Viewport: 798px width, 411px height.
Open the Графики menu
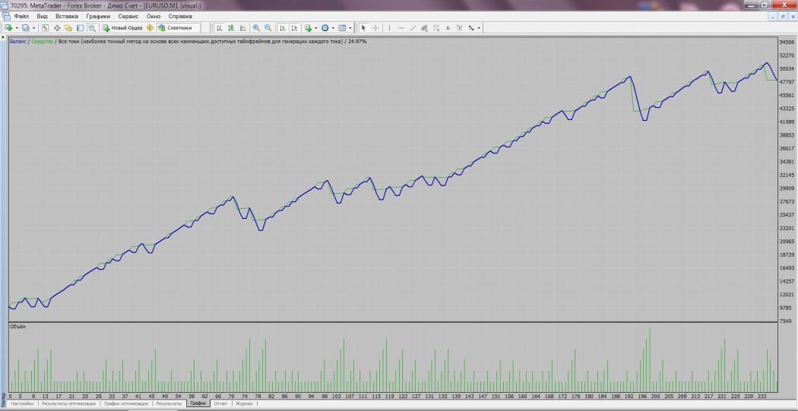[x=98, y=16]
